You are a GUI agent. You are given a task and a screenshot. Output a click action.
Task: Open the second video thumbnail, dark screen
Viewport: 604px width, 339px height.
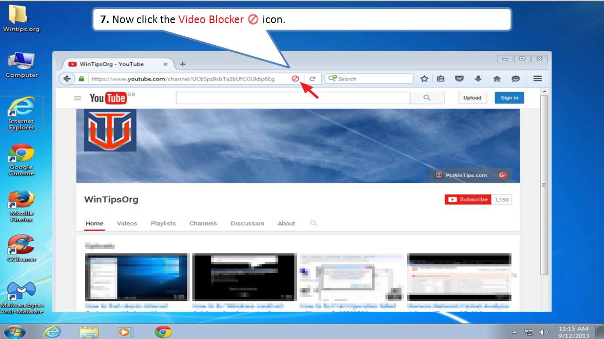(x=244, y=277)
